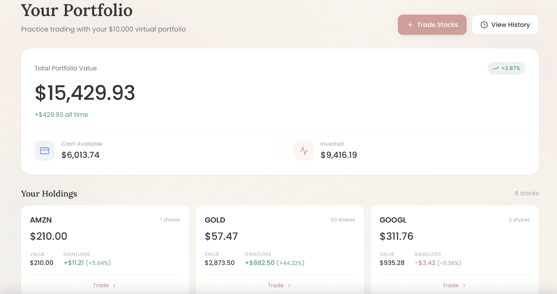This screenshot has width=557, height=294.
Task: Click the trending-up arrow in the +2.87% badge
Action: point(495,69)
